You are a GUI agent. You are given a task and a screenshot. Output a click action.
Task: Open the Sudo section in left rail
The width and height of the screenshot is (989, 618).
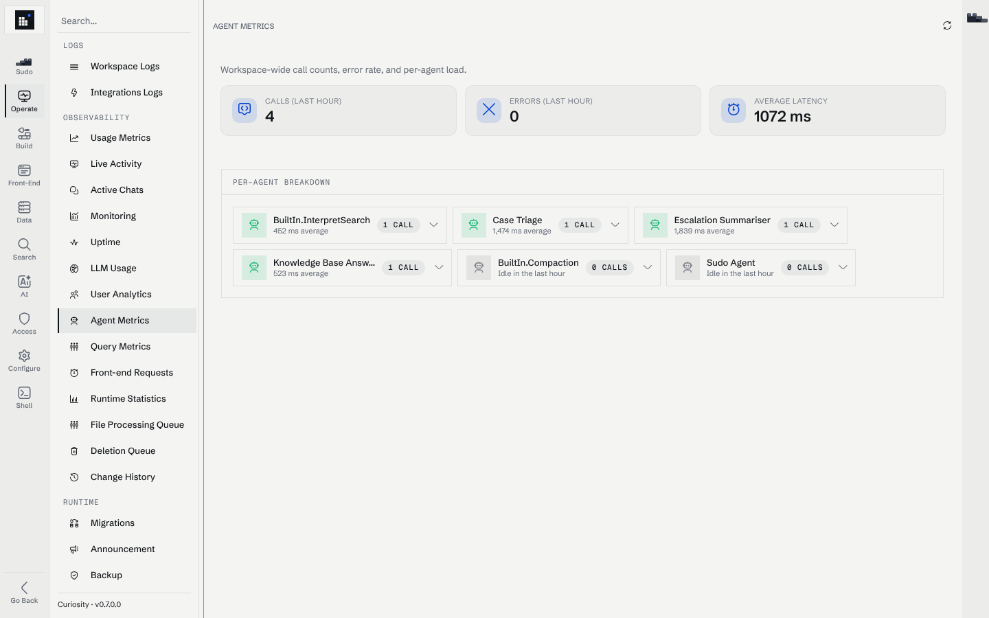coord(24,65)
